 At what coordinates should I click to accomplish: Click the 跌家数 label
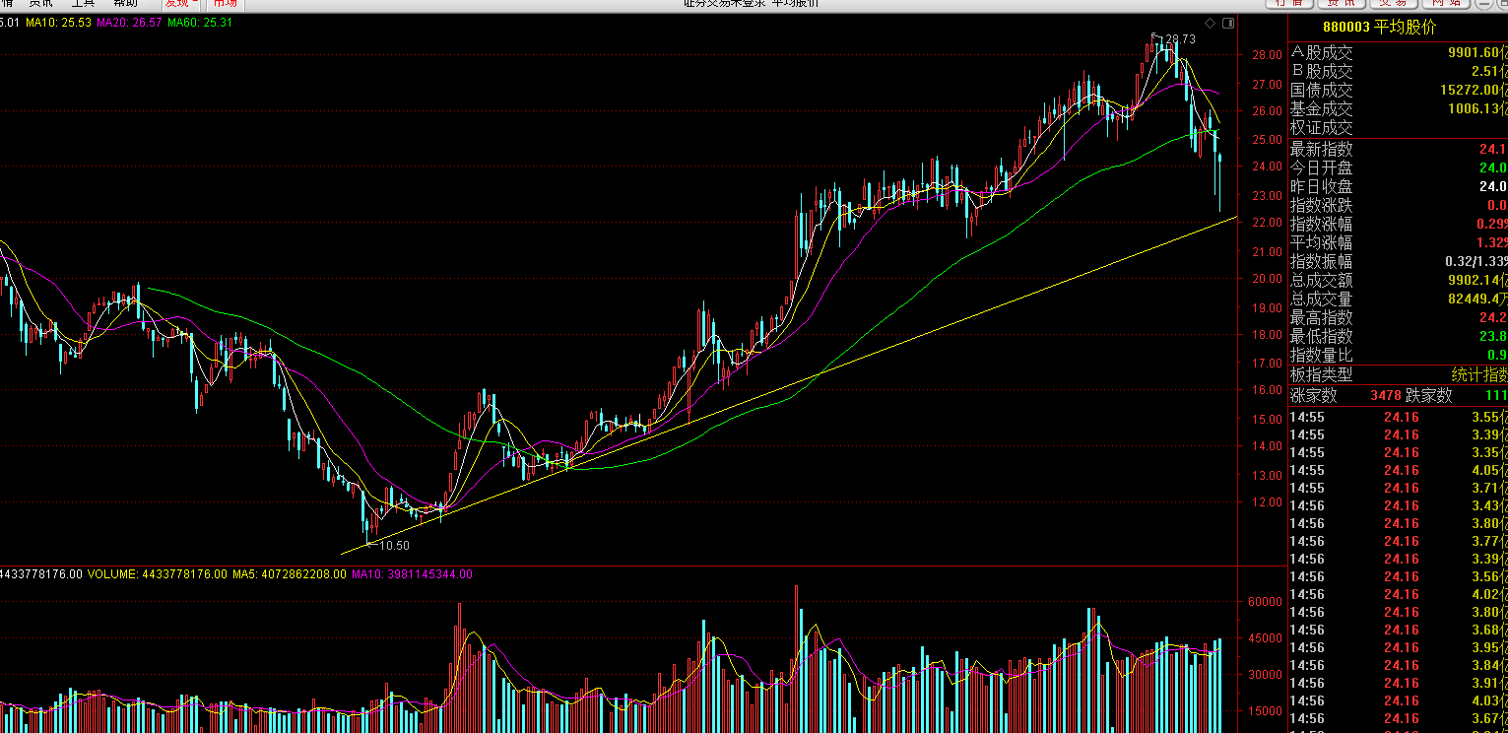(x=1429, y=396)
